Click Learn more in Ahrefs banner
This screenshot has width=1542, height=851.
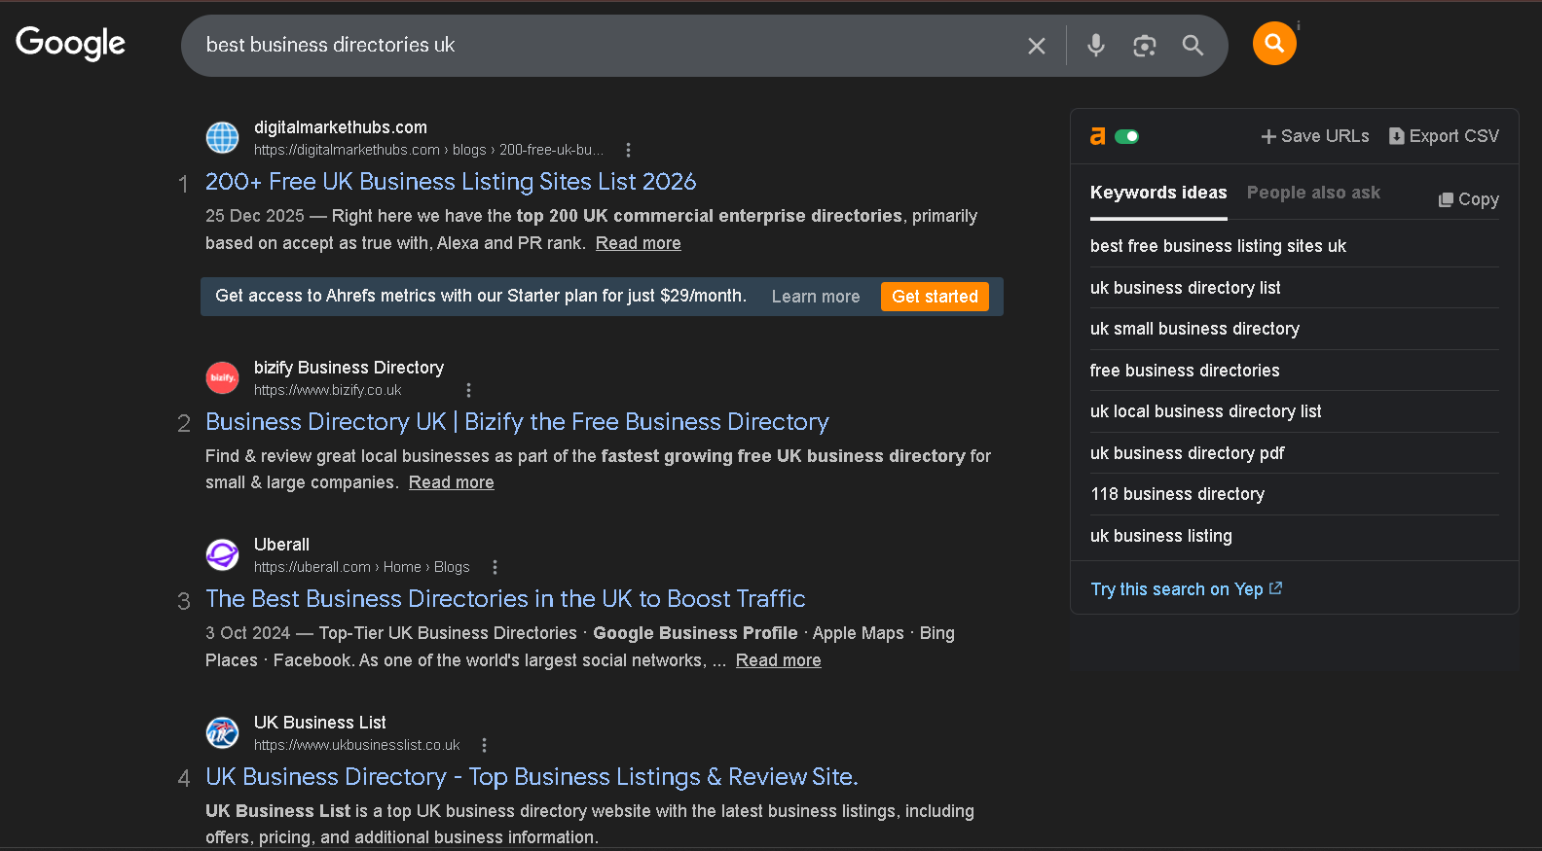point(816,297)
